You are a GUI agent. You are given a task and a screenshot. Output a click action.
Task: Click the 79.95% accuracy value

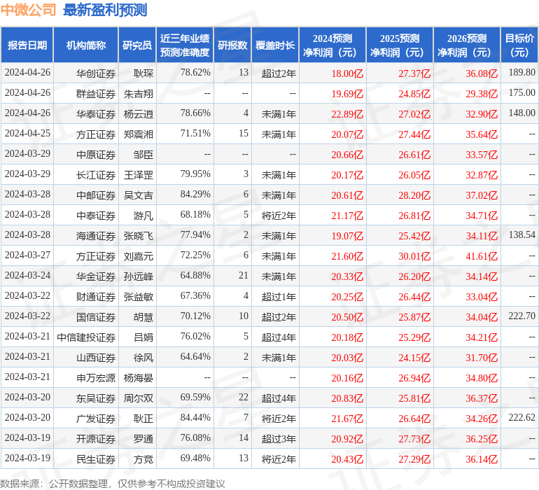click(195, 174)
